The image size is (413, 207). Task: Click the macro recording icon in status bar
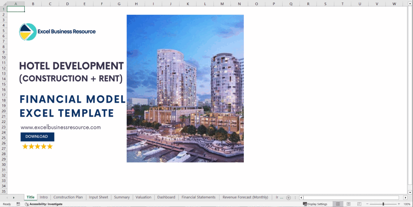18,204
